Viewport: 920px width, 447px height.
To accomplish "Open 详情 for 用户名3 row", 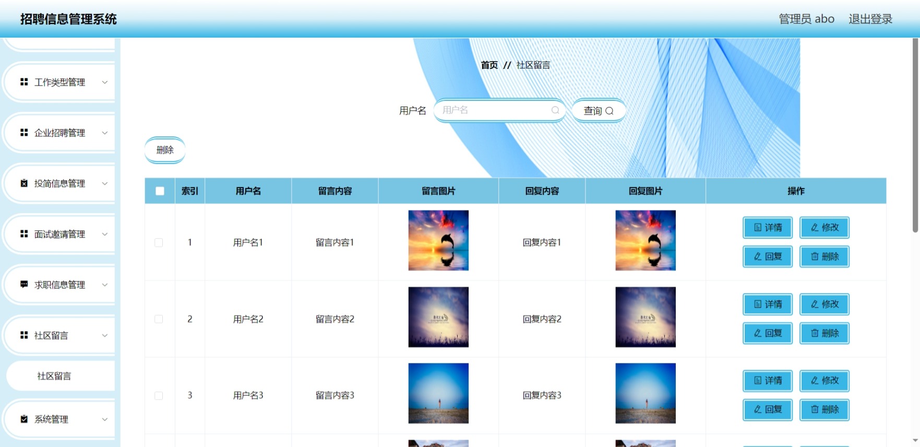I will coord(768,380).
